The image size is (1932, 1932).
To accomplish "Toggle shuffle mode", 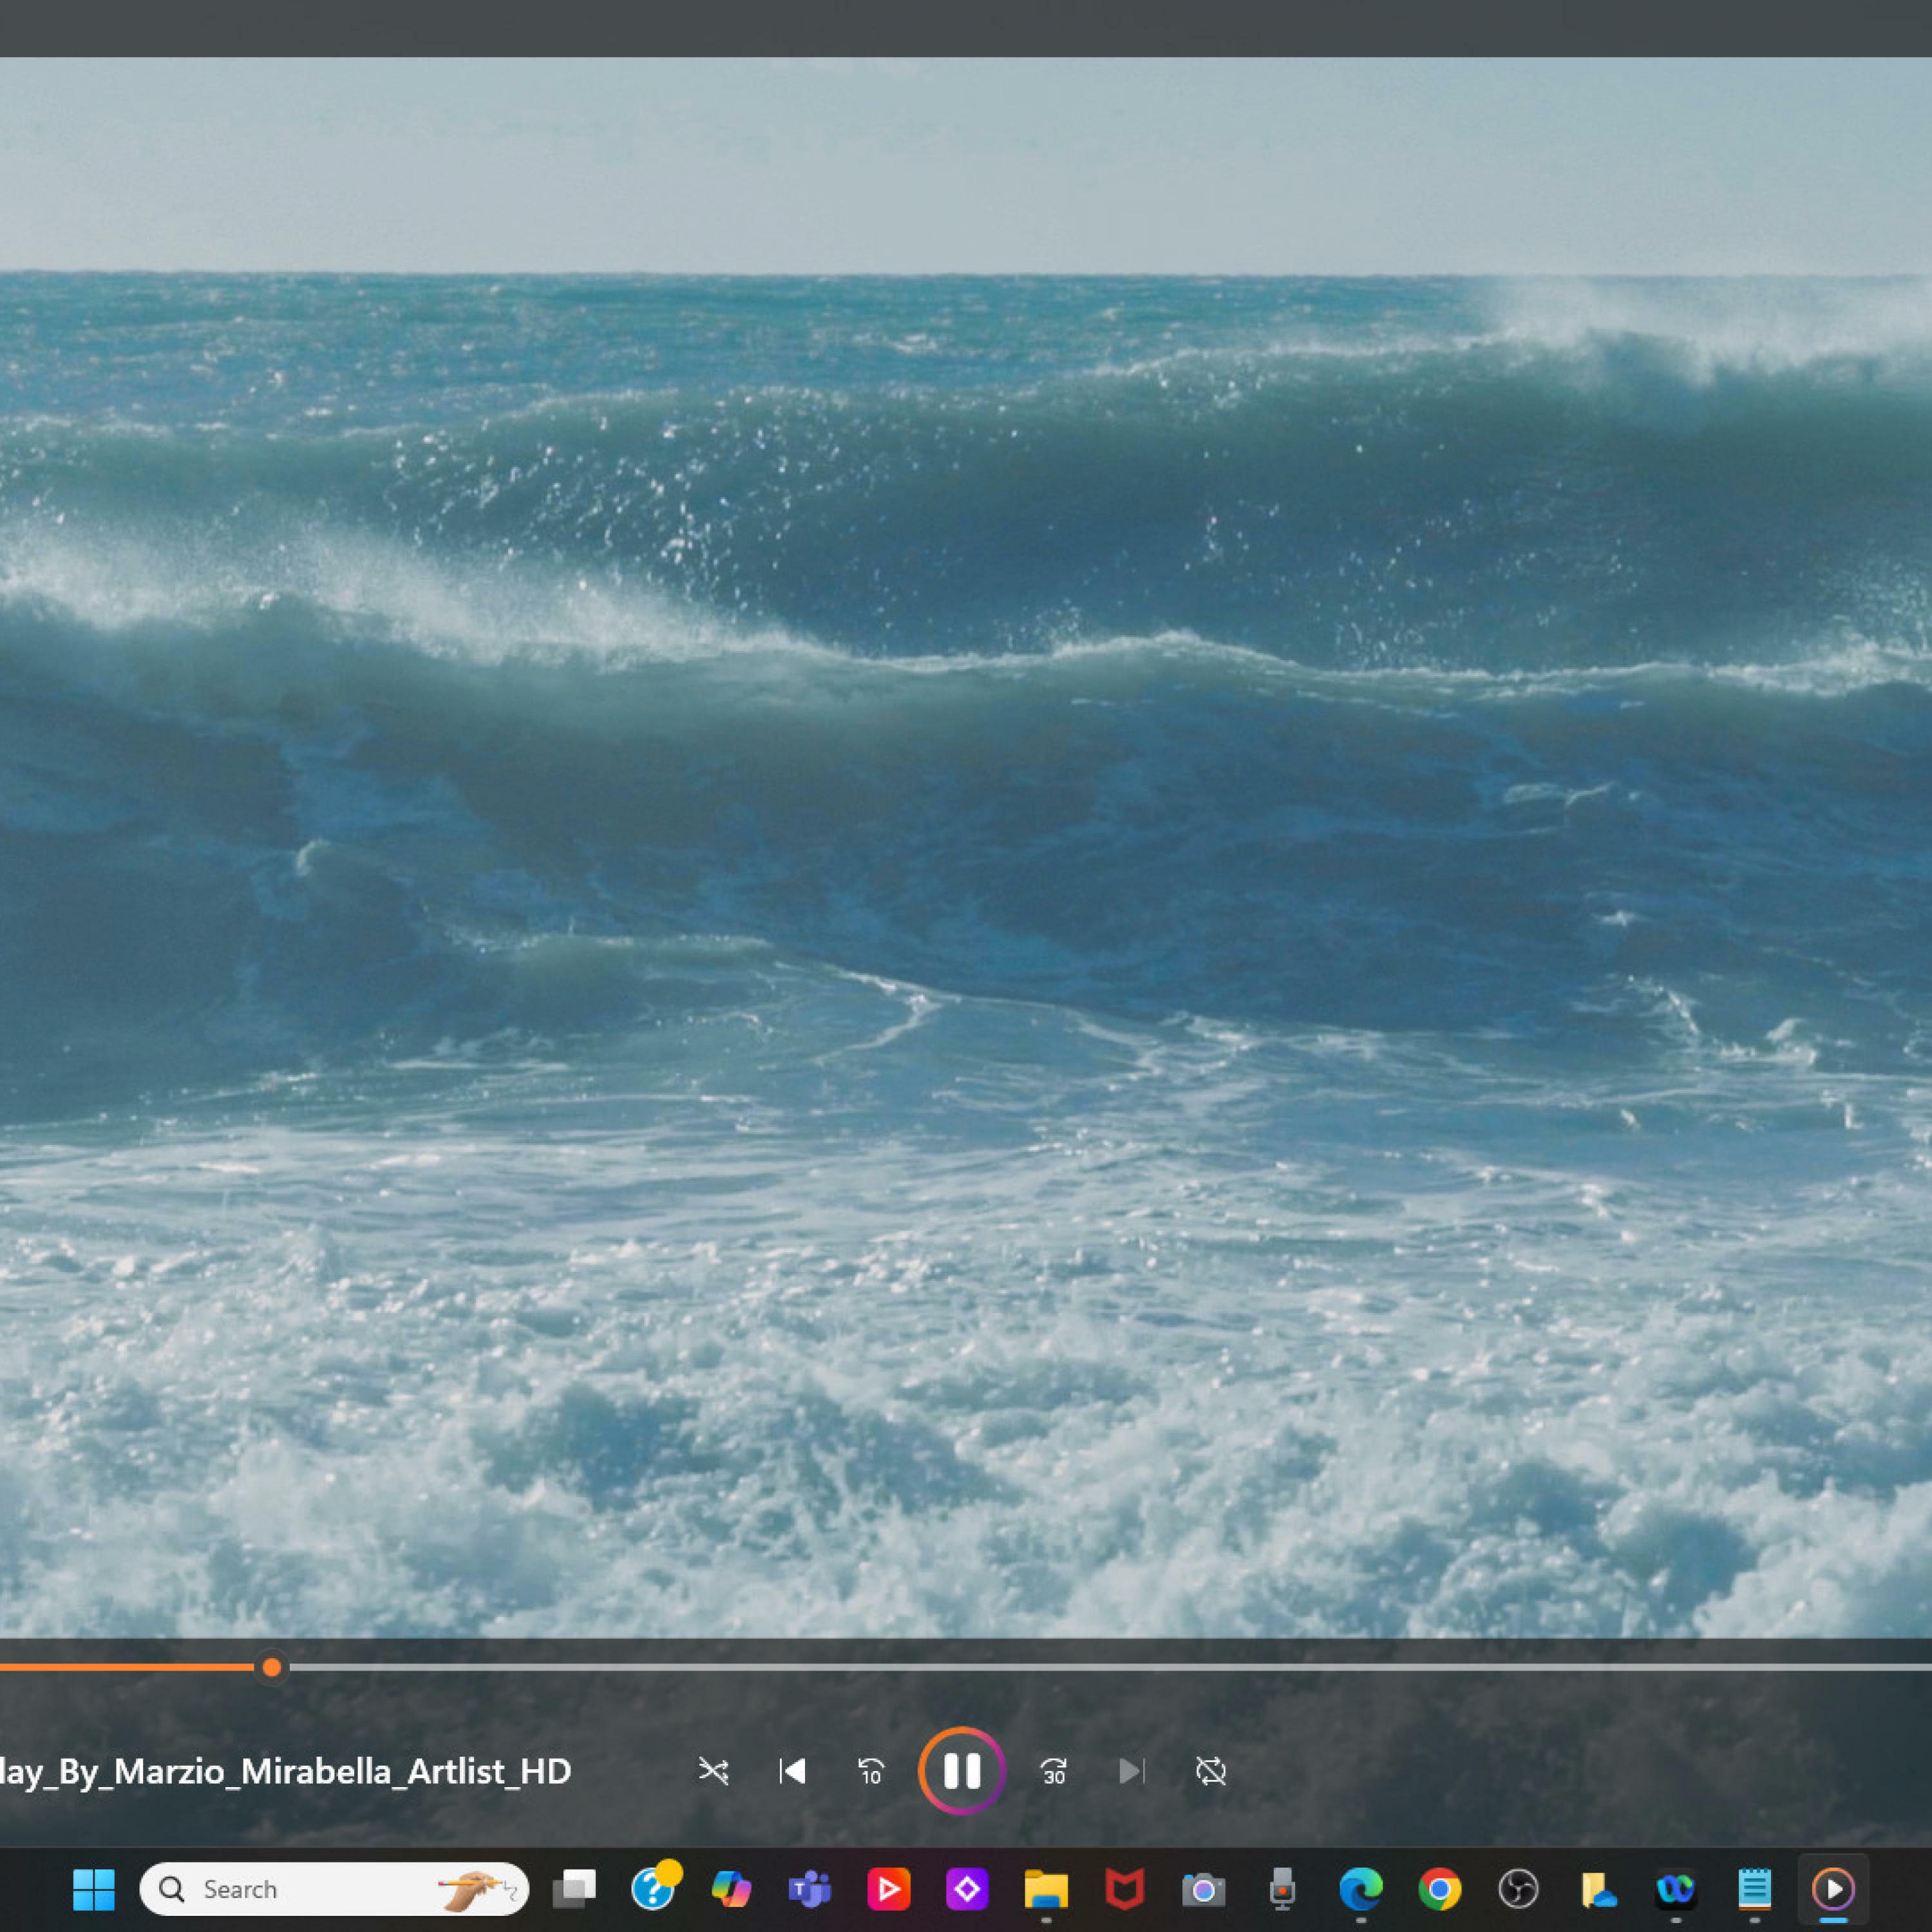I will (713, 1771).
